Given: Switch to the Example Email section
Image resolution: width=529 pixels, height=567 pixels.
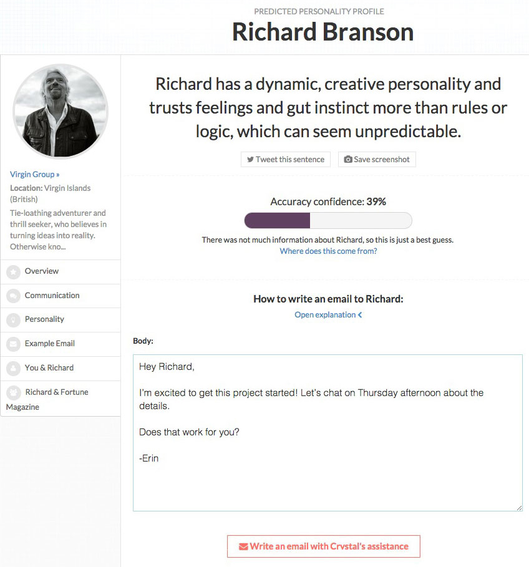Looking at the screenshot, I should [x=51, y=344].
